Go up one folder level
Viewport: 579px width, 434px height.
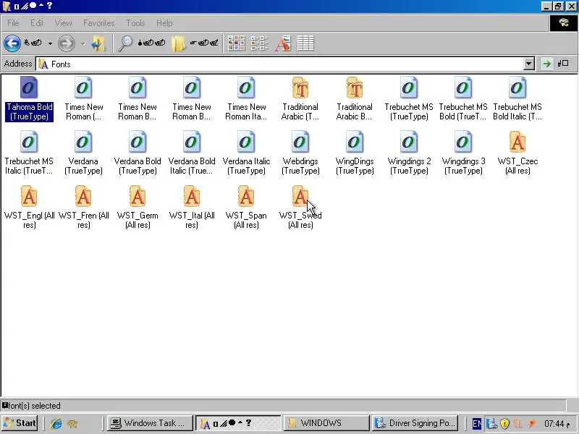point(98,43)
